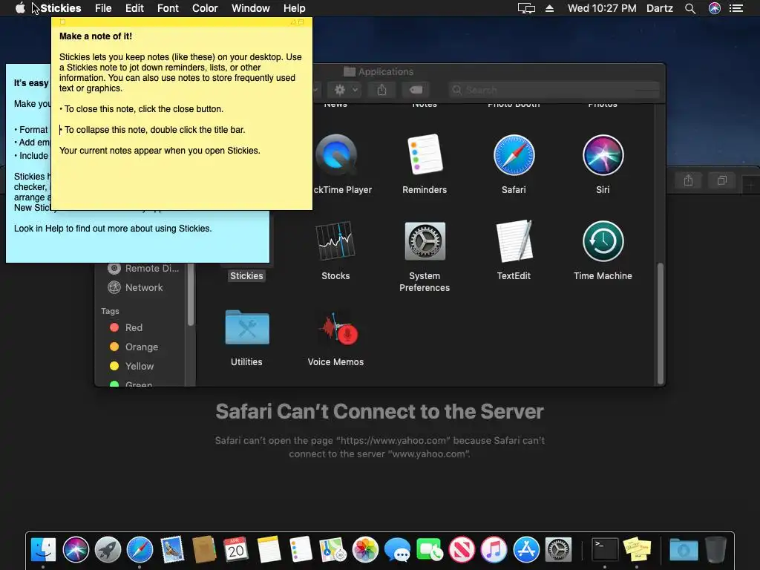Screen dimensions: 760x570
Task: Click the Finder sidebar scrollbar
Action: pos(191,295)
